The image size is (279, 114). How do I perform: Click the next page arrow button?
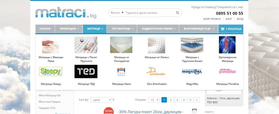(197, 100)
